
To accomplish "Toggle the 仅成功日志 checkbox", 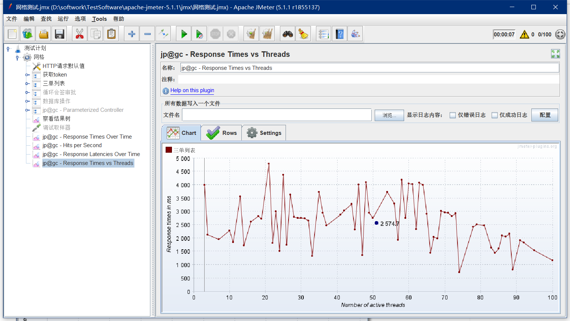I will 495,115.
